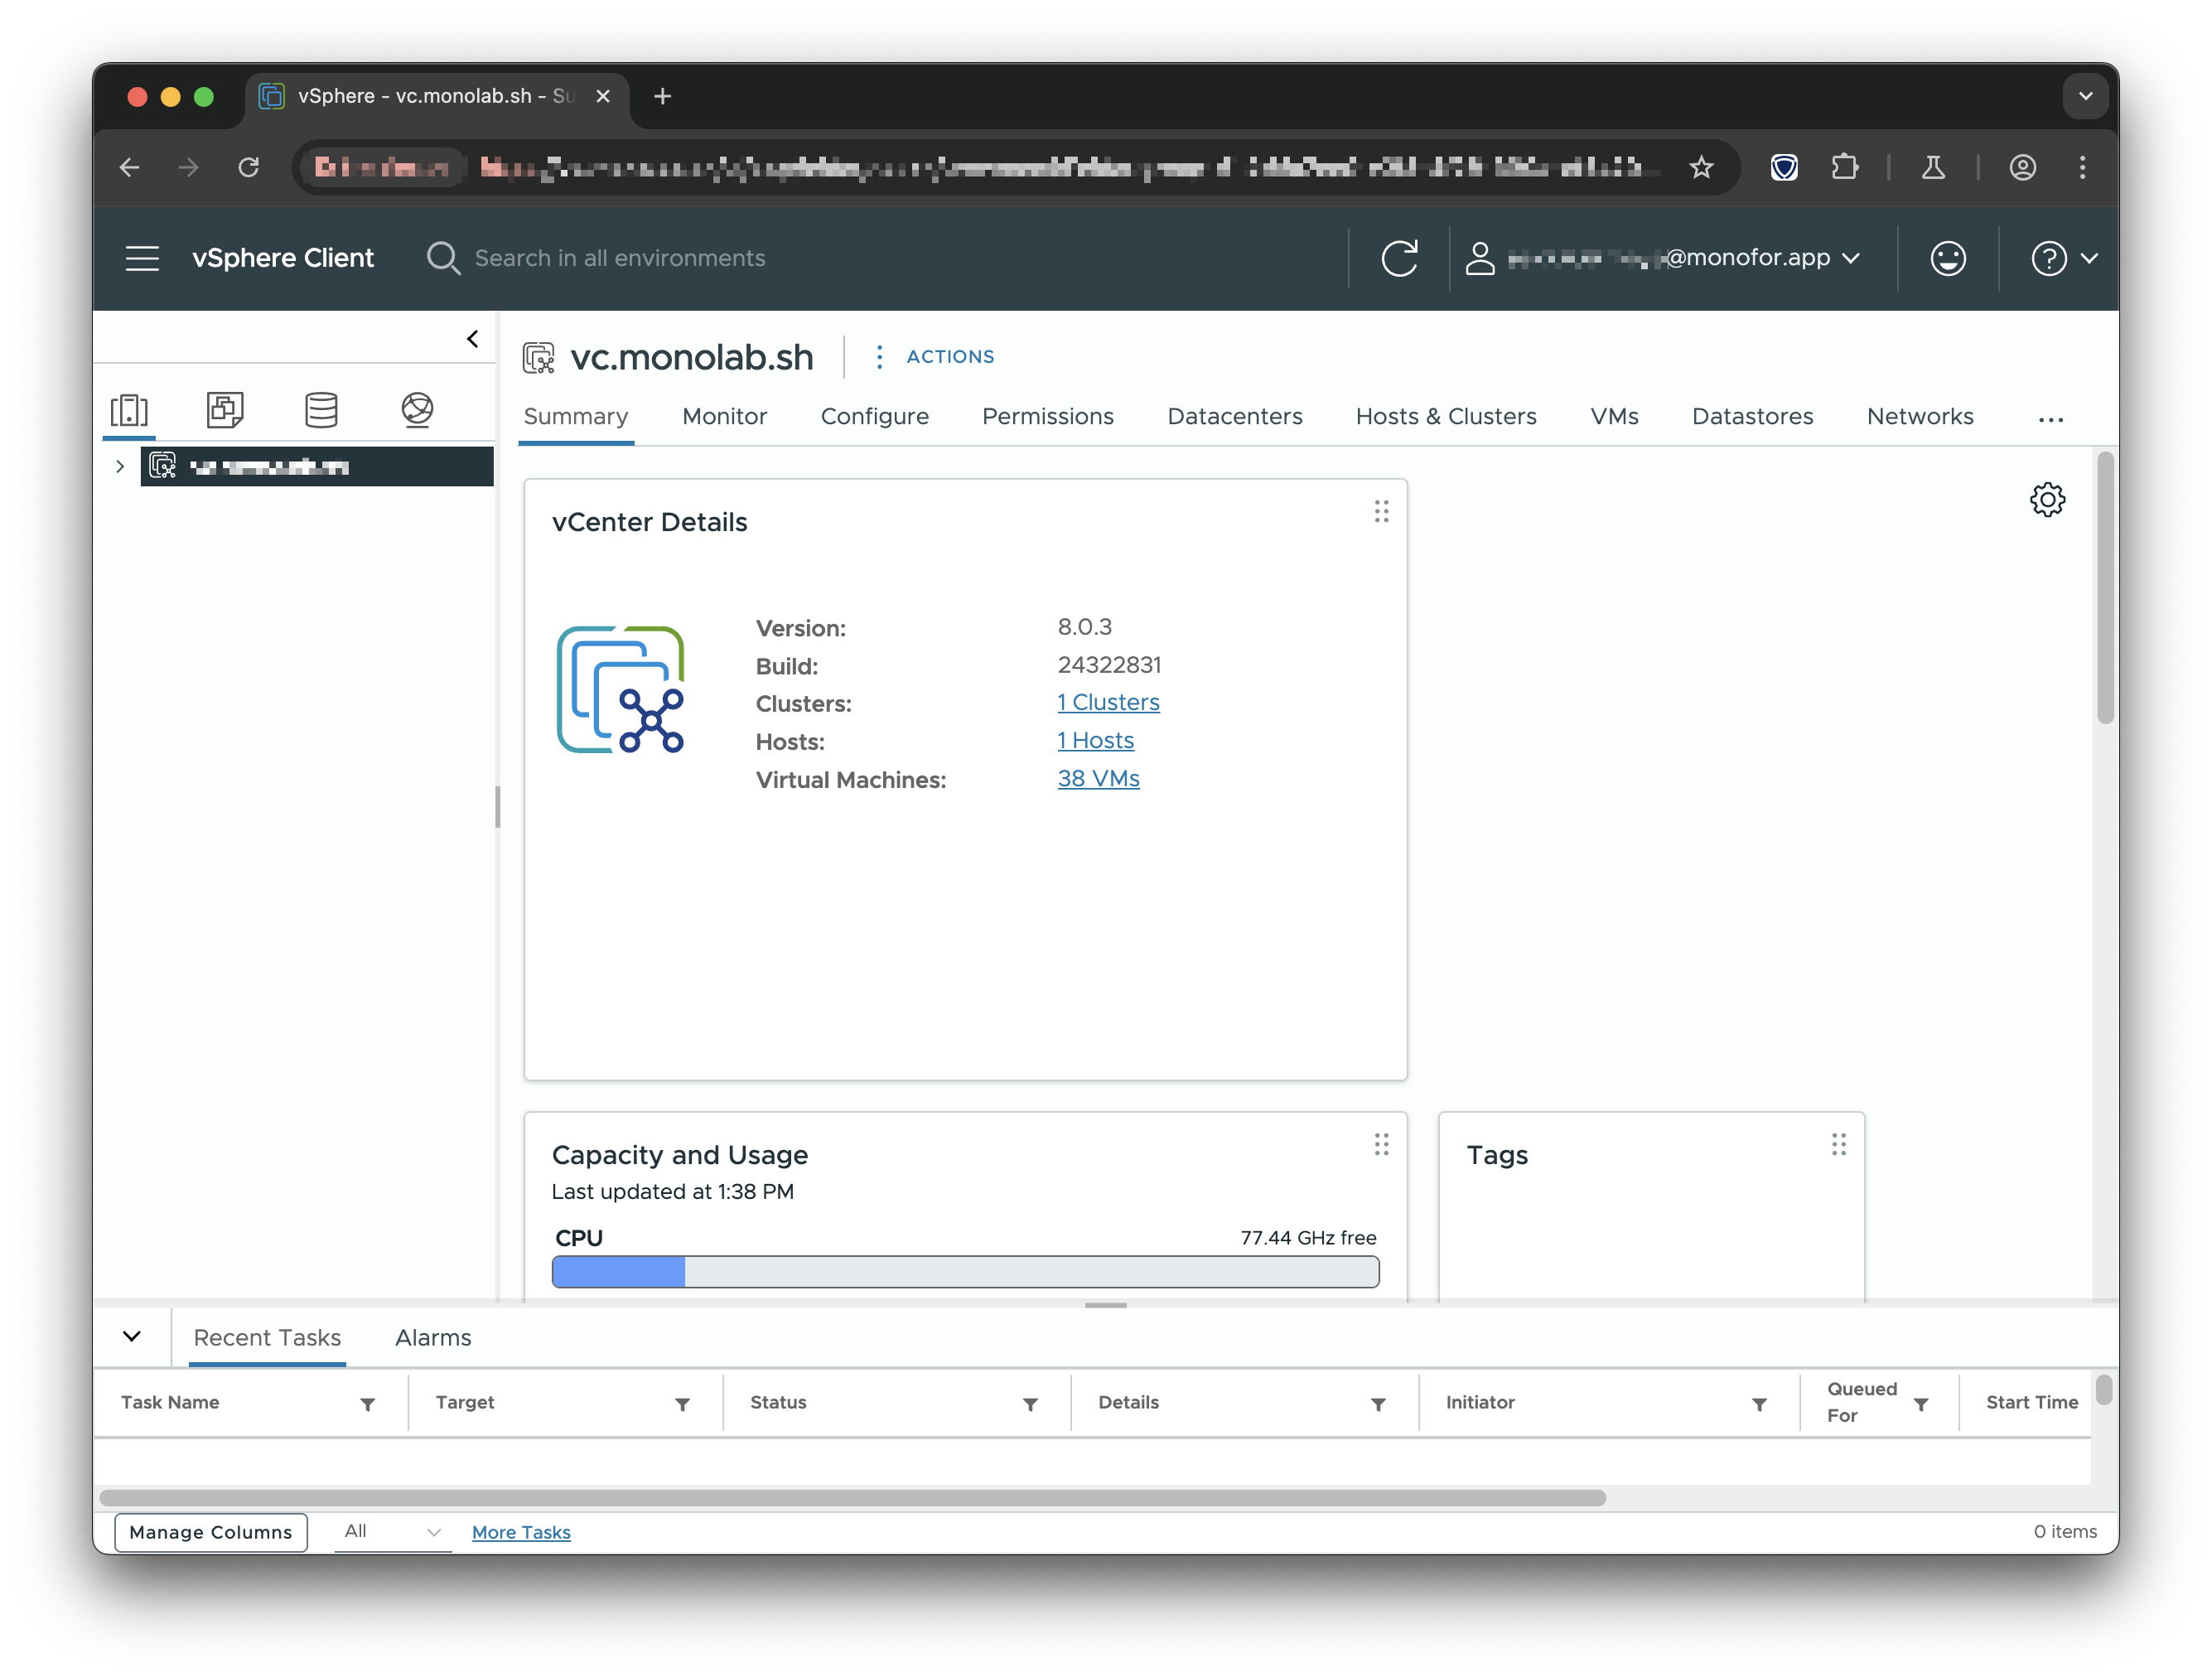Open the Alarms tab
This screenshot has height=1677, width=2212.
[433, 1338]
